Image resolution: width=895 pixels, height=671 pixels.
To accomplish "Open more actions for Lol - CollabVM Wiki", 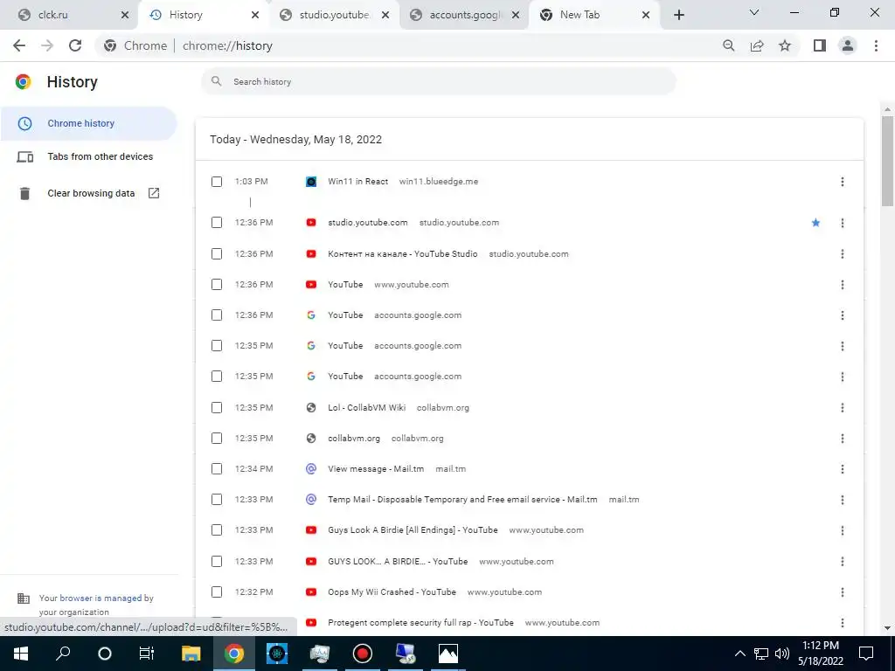I will (843, 407).
